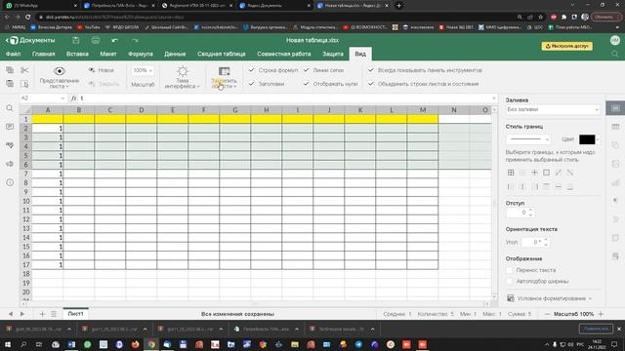Image resolution: width=625 pixels, height=351 pixels.
Task: Expand the formula bar arrow
Action: point(494,97)
